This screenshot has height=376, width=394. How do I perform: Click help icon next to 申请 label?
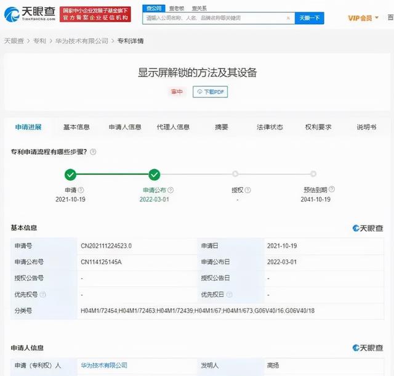(x=81, y=190)
